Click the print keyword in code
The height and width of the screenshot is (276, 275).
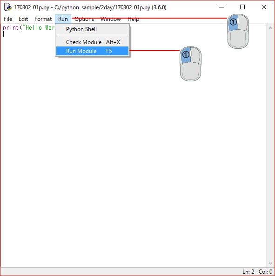[11, 27]
